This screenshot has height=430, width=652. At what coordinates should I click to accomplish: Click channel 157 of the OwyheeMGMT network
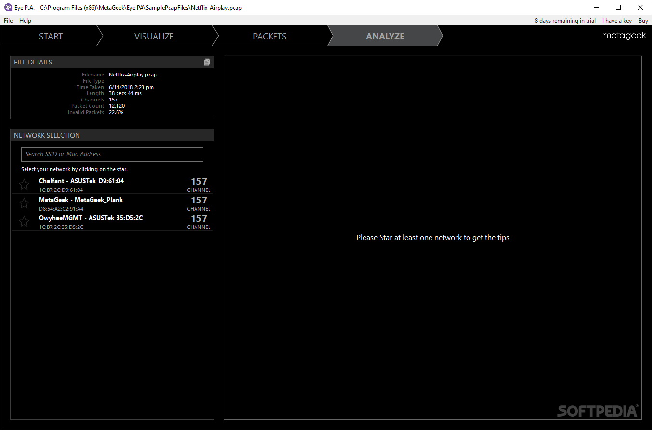tap(199, 219)
